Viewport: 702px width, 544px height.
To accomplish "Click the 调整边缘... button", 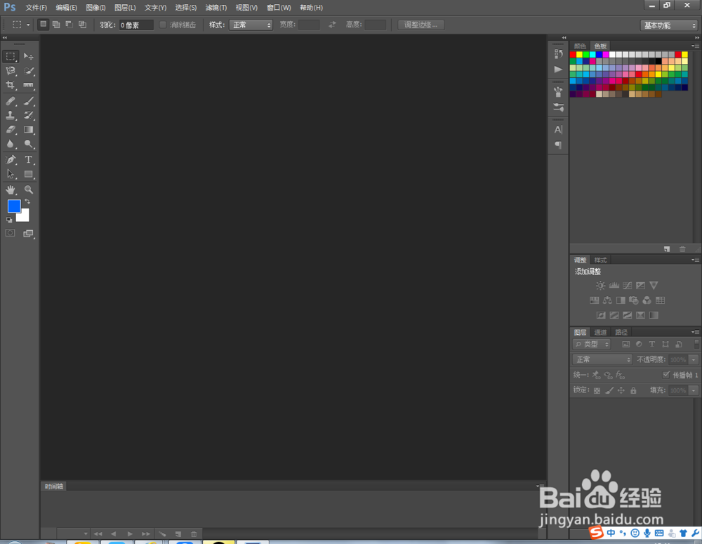I will pyautogui.click(x=420, y=25).
